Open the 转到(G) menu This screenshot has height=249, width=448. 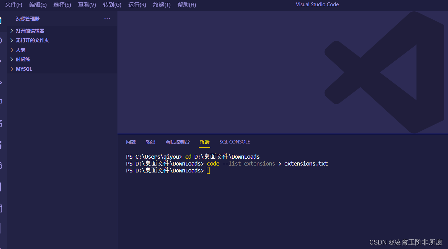point(112,5)
